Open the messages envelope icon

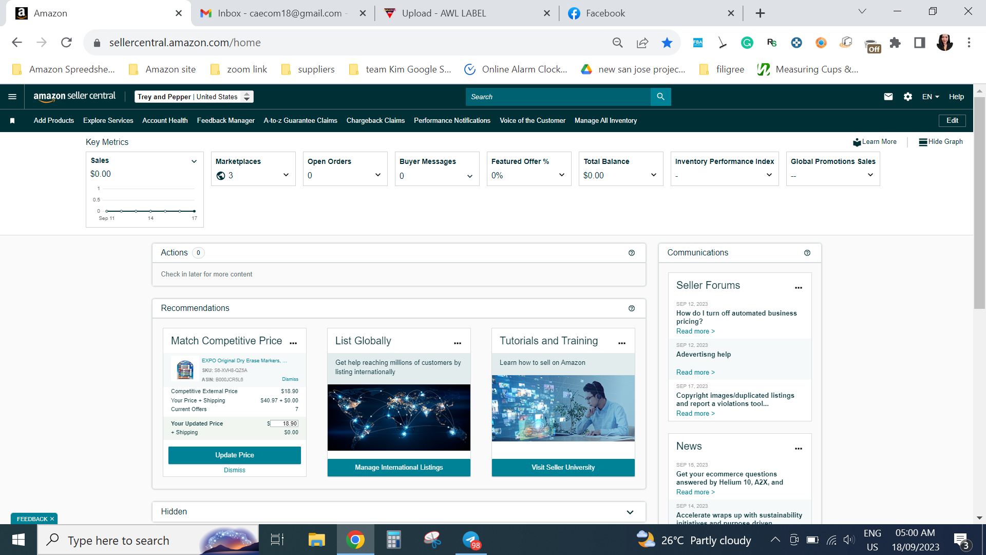tap(888, 97)
